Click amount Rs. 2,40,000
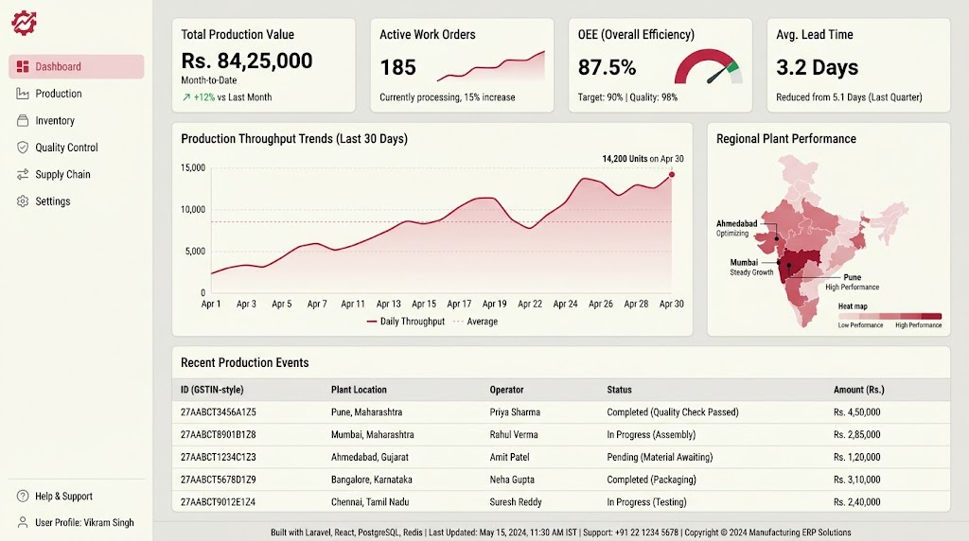The image size is (969, 541). click(x=856, y=502)
